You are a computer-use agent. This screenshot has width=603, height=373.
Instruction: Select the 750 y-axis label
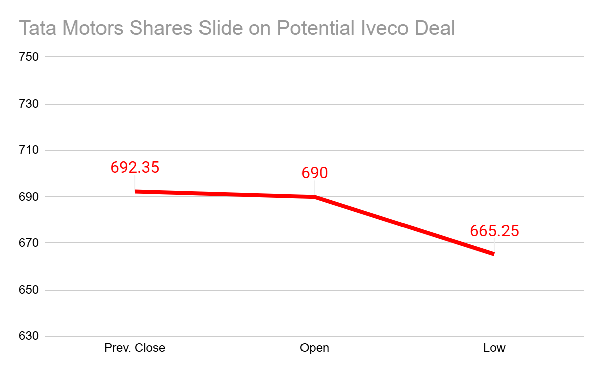(x=29, y=57)
